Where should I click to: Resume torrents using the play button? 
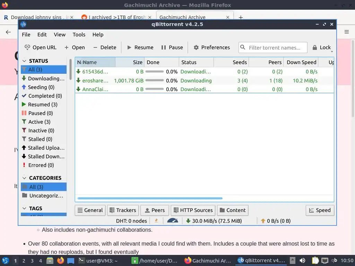click(x=140, y=47)
